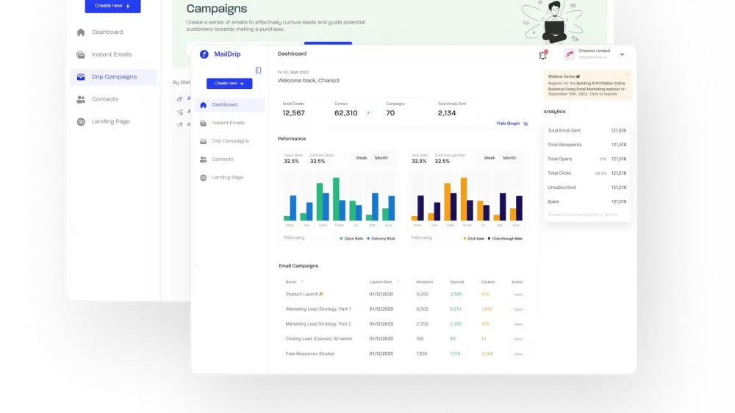Click Campaigns count 70
This screenshot has width=735, height=413.
390,113
